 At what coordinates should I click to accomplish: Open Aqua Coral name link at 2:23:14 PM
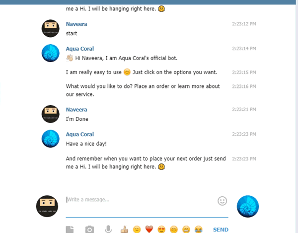click(x=80, y=49)
